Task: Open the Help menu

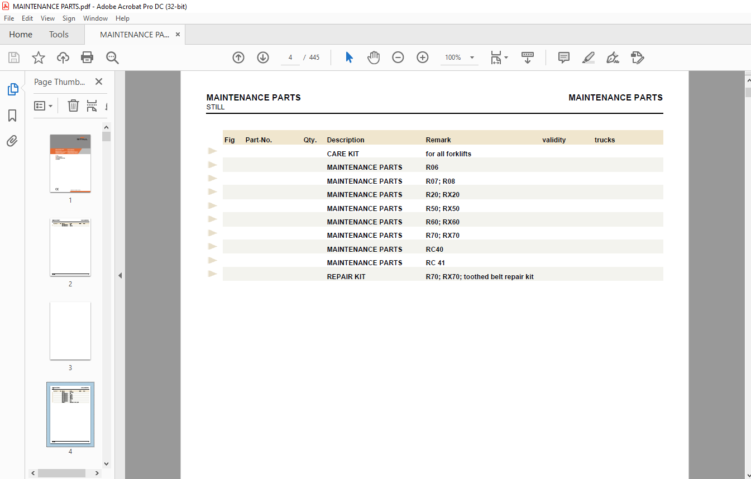Action: pyautogui.click(x=122, y=18)
